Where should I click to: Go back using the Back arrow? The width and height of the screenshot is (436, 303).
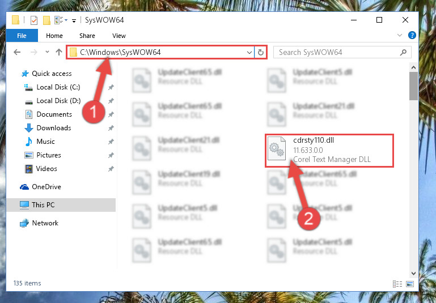click(17, 52)
